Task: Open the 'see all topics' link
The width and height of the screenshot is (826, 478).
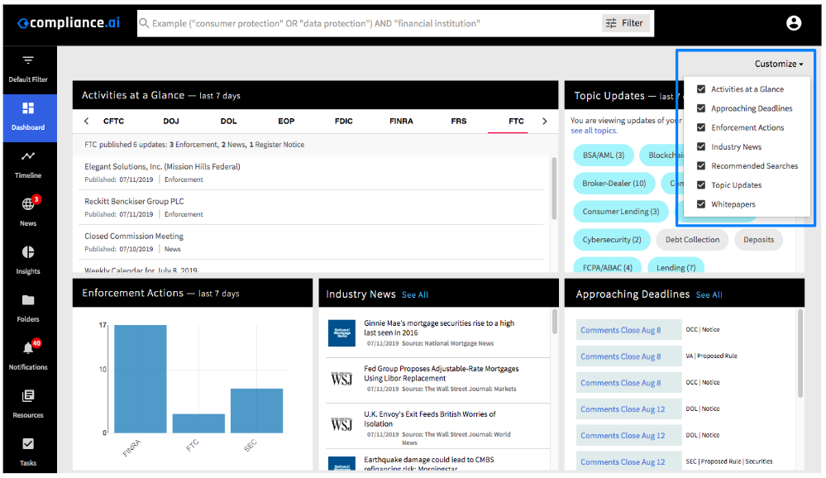Action: tap(594, 131)
